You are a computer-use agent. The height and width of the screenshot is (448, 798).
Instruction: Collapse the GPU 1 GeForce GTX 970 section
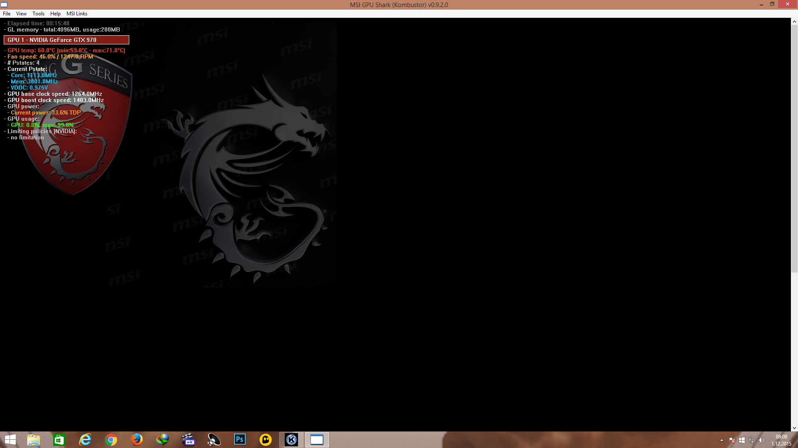pos(66,40)
